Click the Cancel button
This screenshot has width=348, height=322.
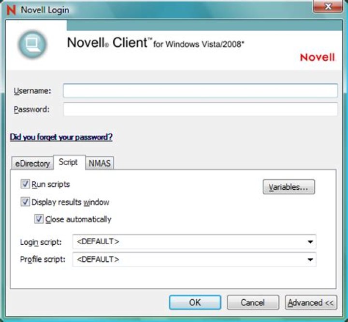pos(253,303)
